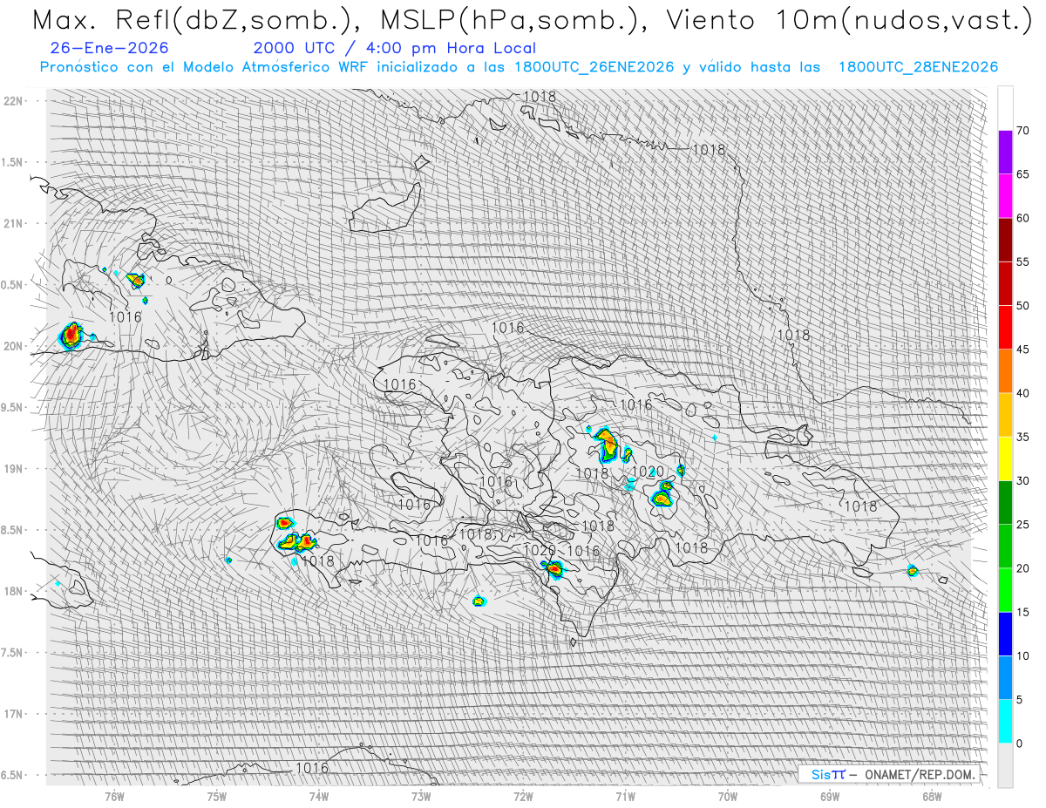The height and width of the screenshot is (808, 1046).
Task: Click the colorbar tick label '5'
Action: click(x=1019, y=700)
